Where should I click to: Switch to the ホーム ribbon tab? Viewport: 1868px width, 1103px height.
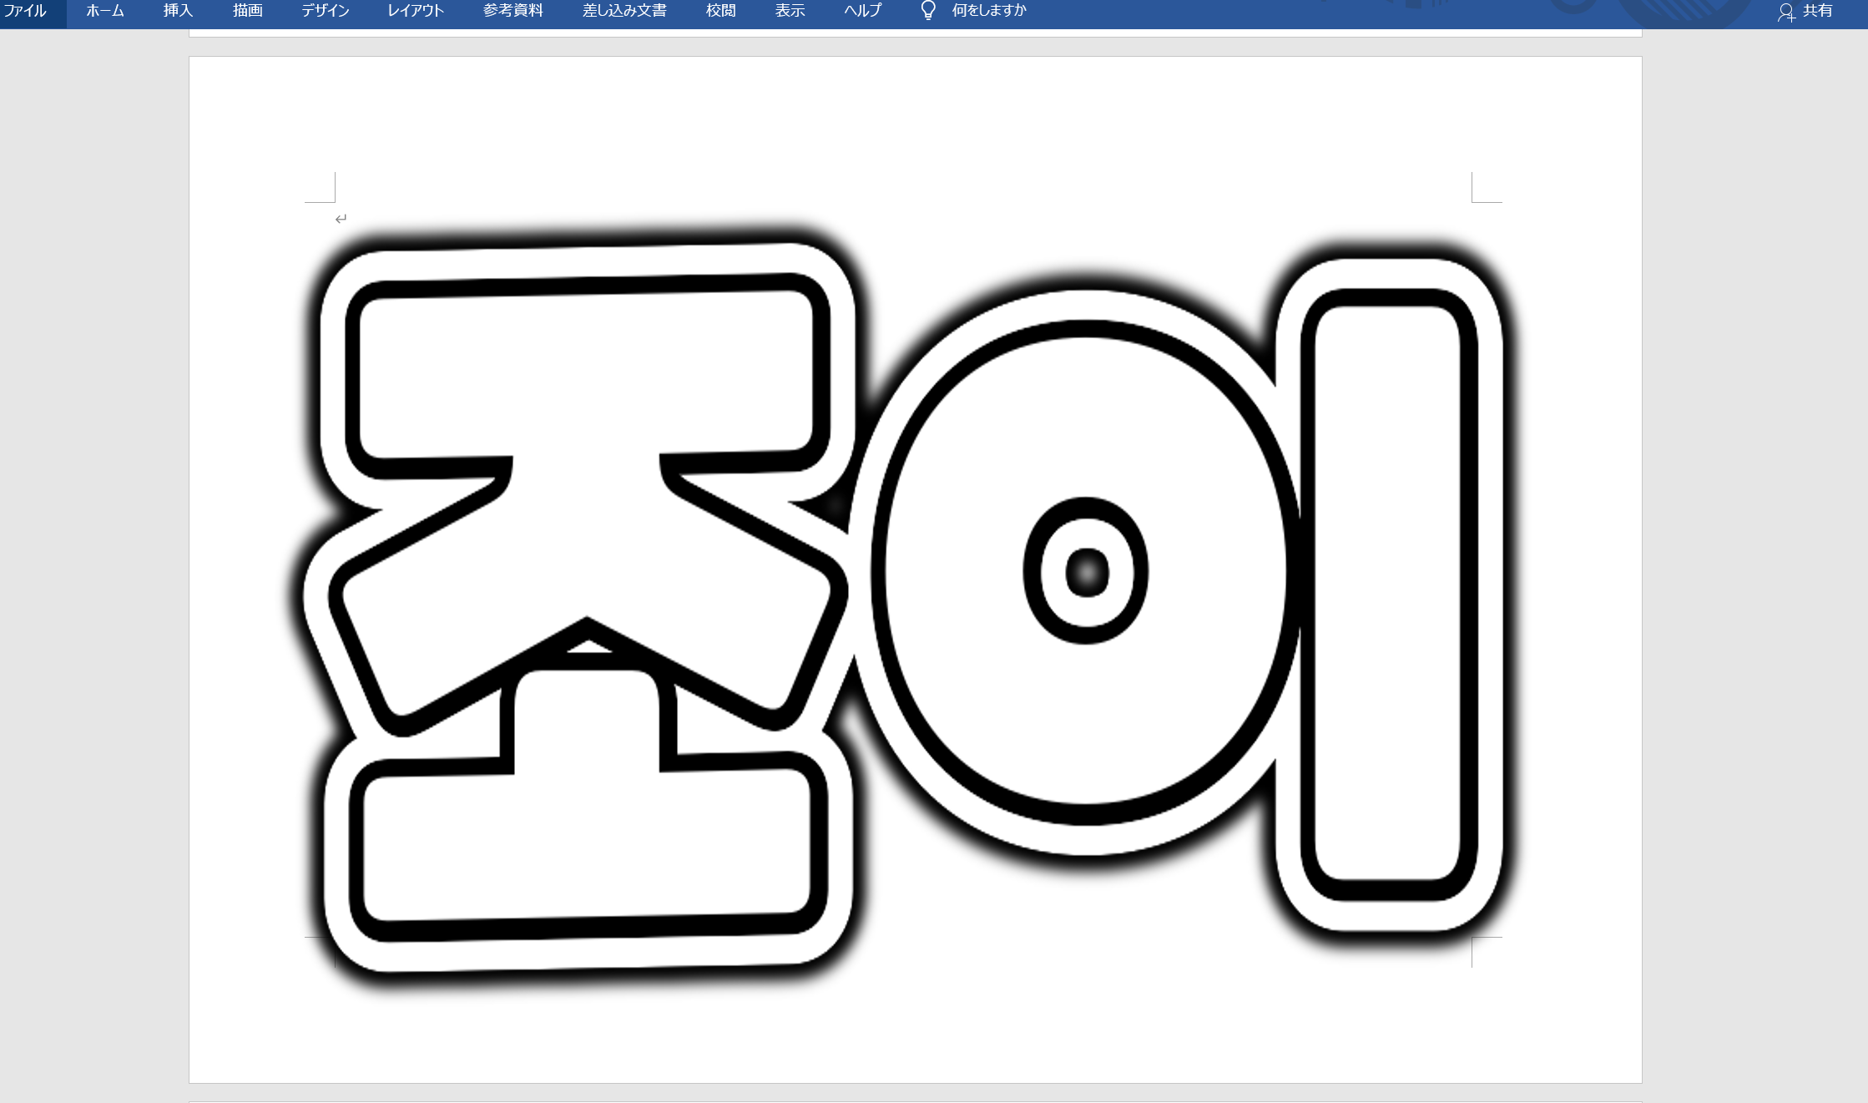point(104,11)
